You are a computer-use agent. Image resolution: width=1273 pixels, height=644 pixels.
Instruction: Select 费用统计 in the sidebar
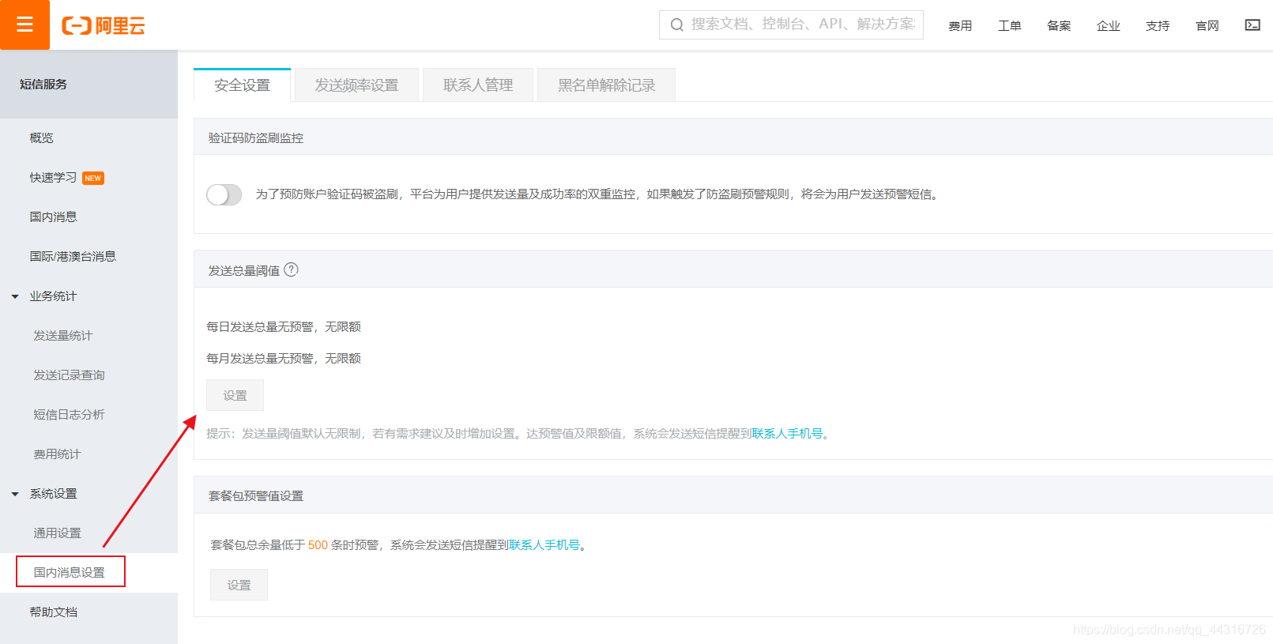click(x=57, y=454)
